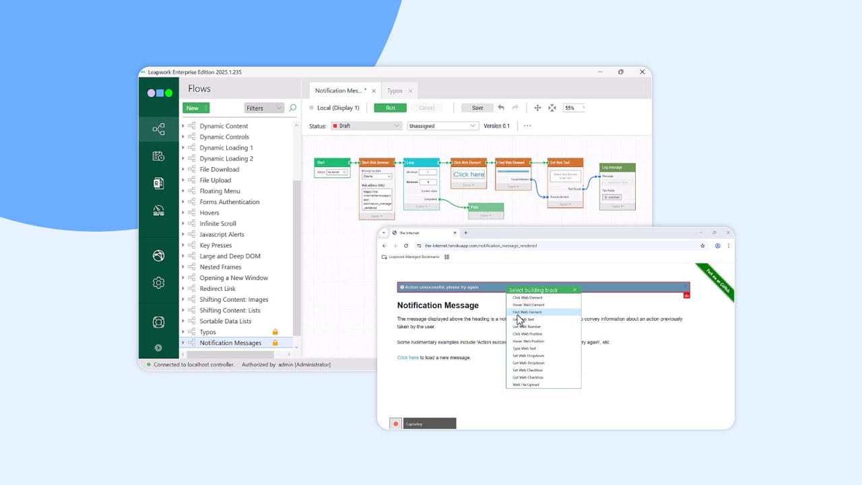Choose Get Web Checkbox building block
The width and height of the screenshot is (862, 485).
(x=543, y=377)
